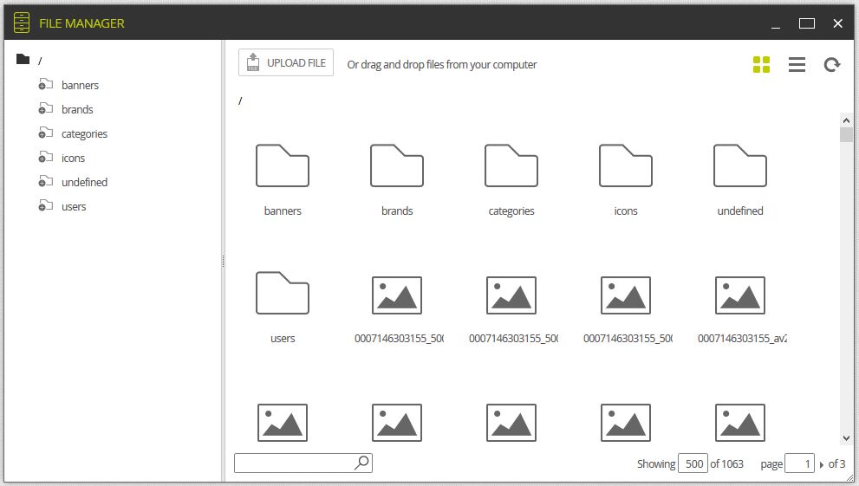Open the undefined folder icon in grid

(740, 165)
